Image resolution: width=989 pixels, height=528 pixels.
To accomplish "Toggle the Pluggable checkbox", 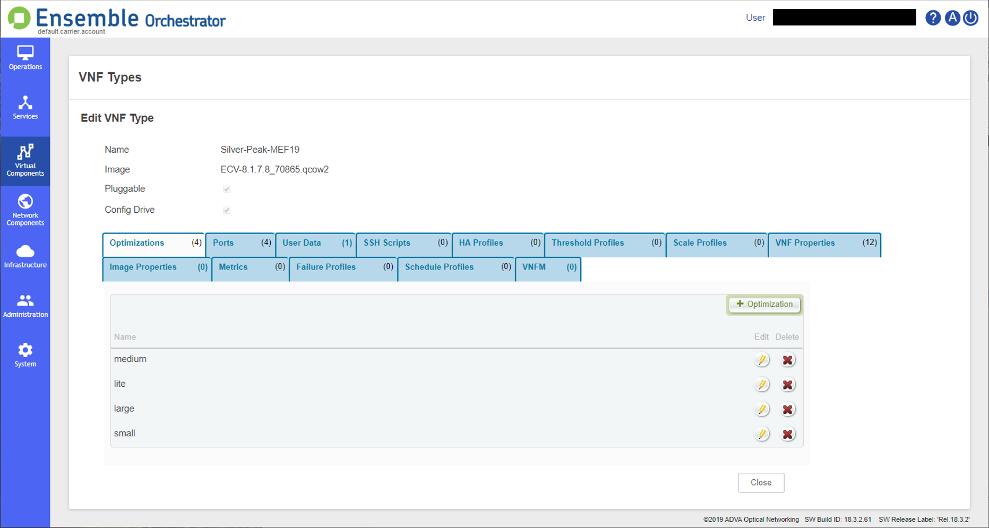I will coord(227,189).
